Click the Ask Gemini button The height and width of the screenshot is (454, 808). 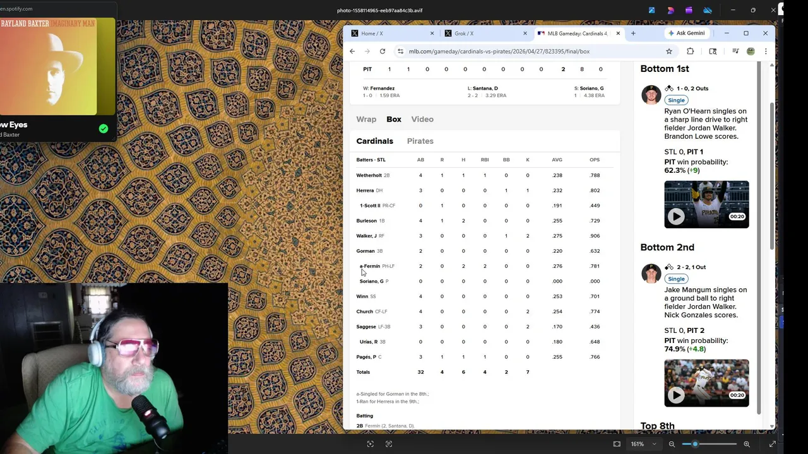point(686,33)
